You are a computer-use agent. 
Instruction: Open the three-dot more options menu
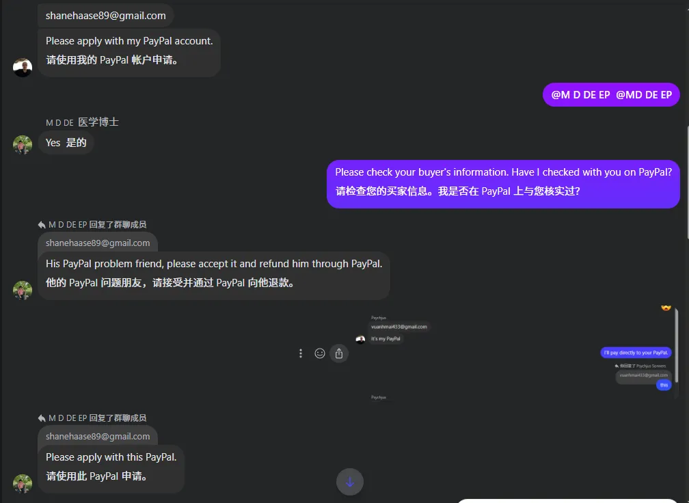[301, 353]
